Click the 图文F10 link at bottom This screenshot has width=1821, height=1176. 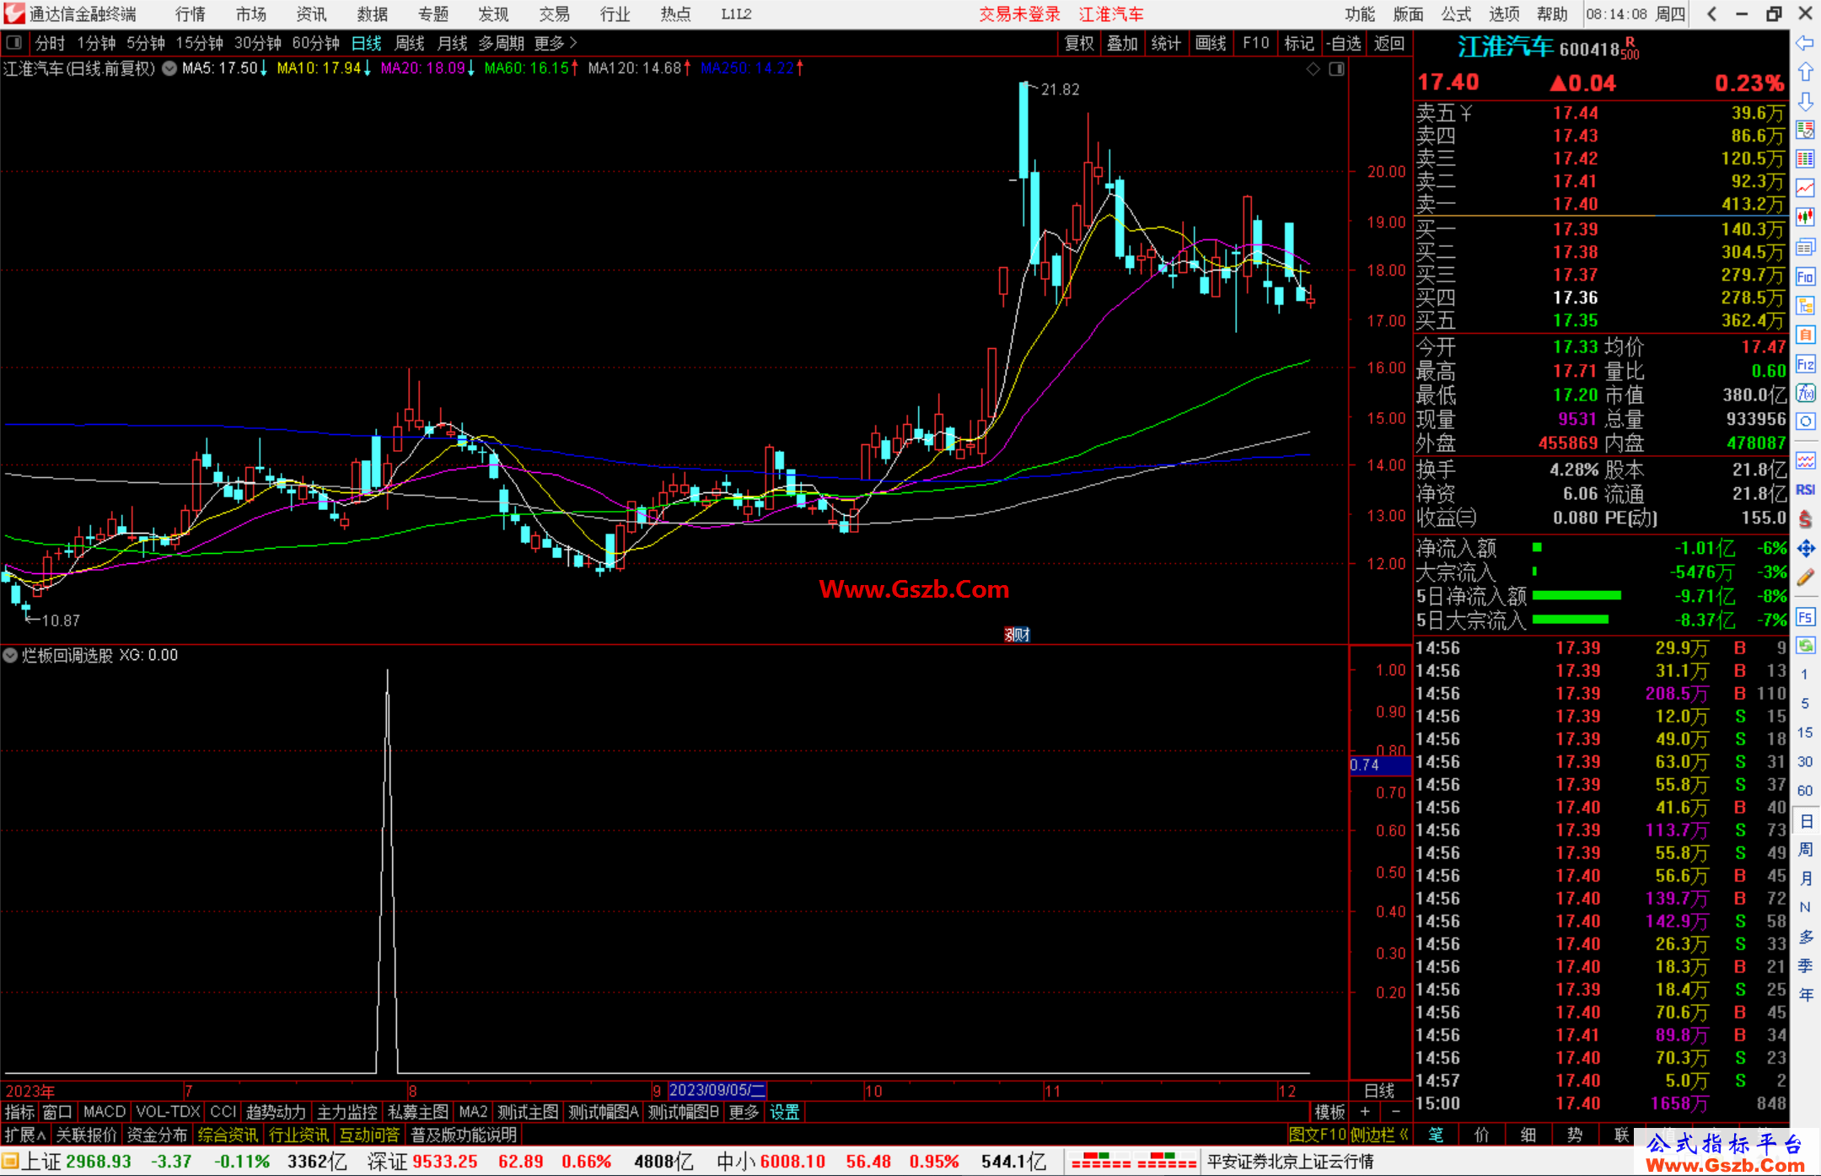pyautogui.click(x=1318, y=1135)
